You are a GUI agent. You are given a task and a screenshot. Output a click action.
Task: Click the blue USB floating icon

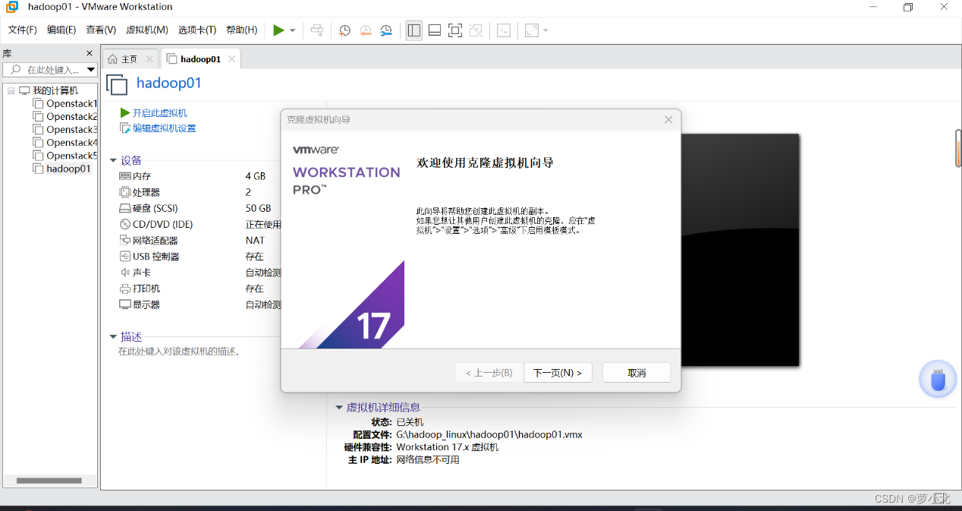pos(938,379)
